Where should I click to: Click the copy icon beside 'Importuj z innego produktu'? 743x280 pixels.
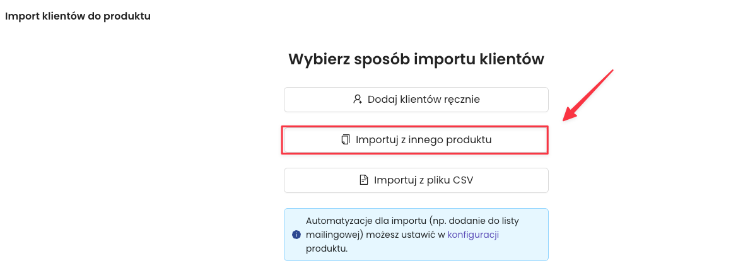pos(345,140)
